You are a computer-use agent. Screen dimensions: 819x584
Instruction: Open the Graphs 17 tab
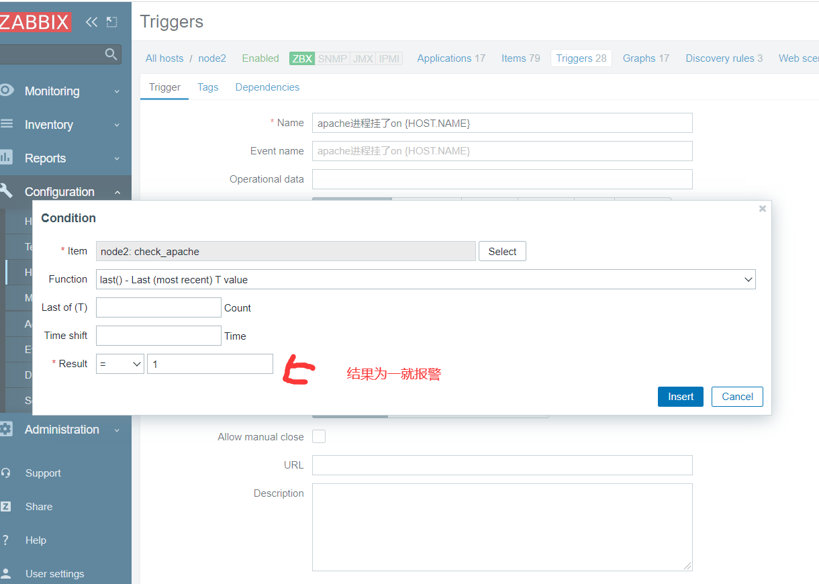tap(646, 58)
